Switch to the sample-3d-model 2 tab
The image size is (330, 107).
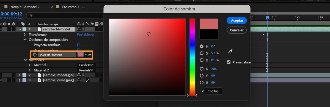(x=25, y=7)
